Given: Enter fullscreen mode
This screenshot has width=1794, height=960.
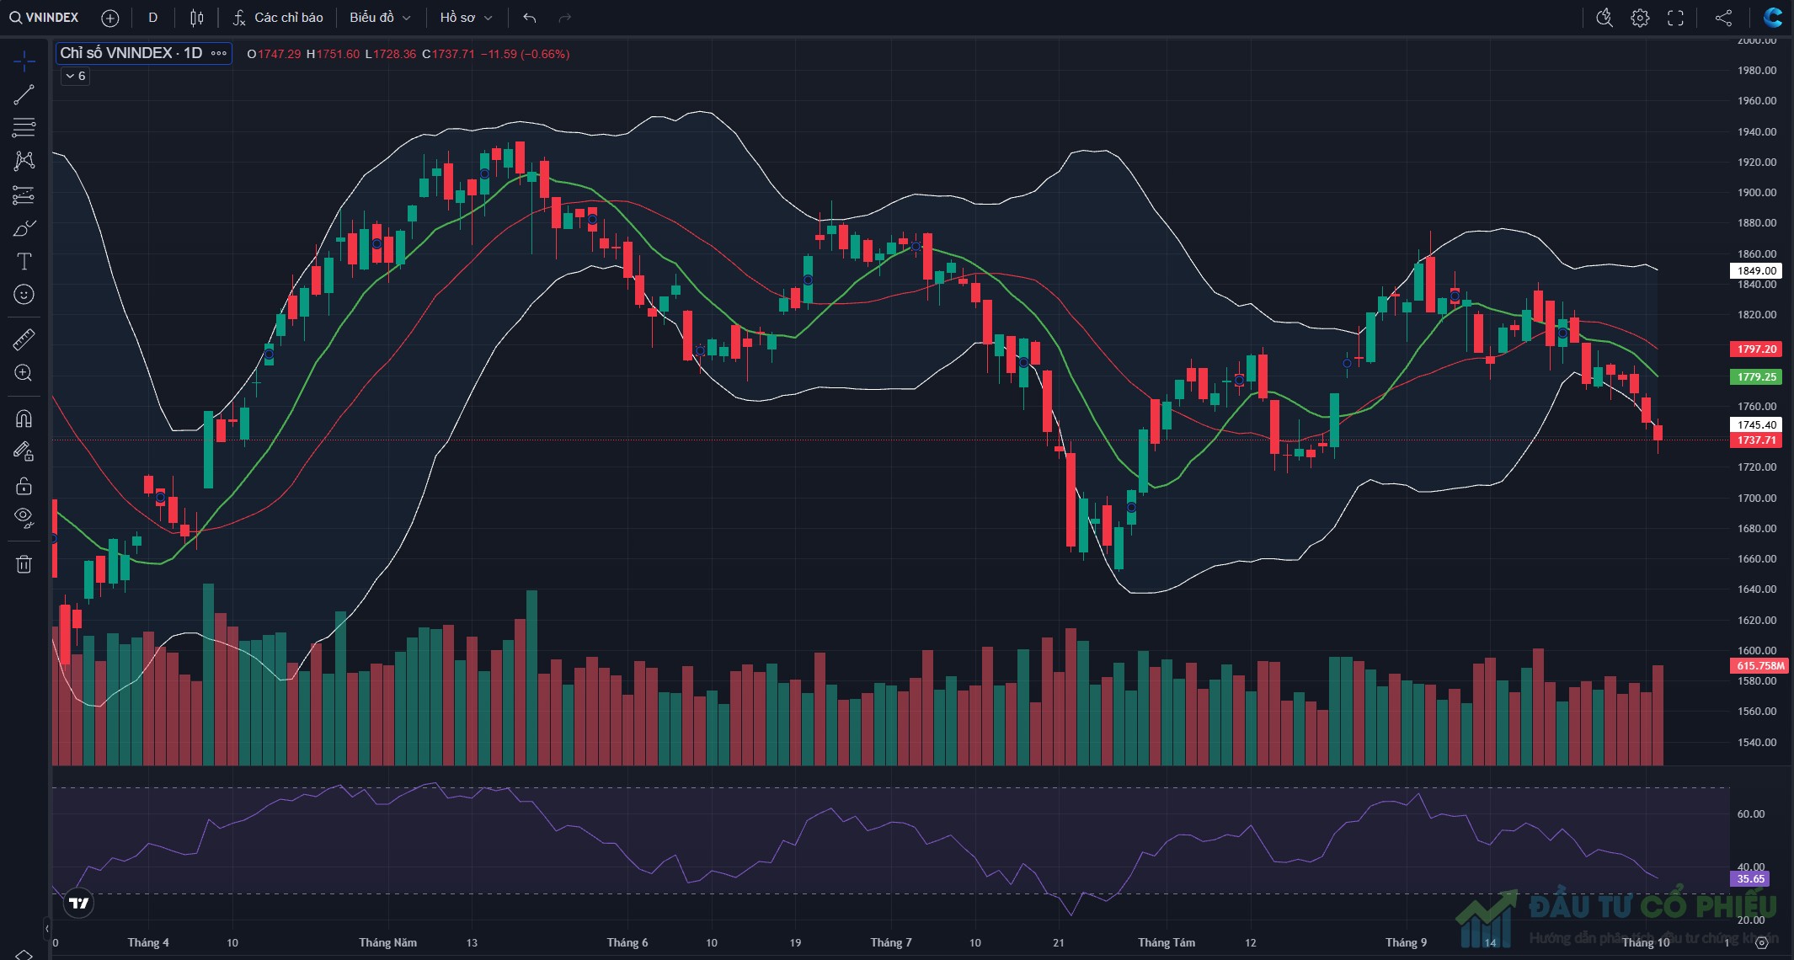Looking at the screenshot, I should pyautogui.click(x=1675, y=18).
